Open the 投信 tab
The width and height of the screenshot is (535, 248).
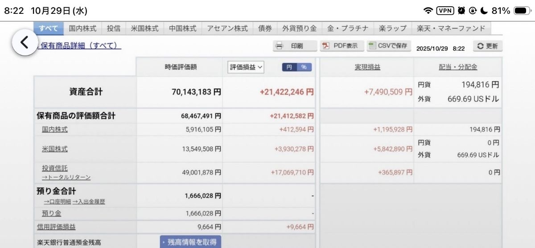click(x=113, y=28)
